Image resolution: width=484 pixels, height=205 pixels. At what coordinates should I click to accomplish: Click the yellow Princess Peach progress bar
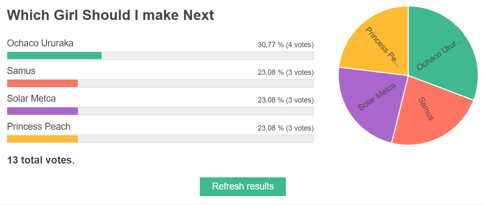pos(42,139)
